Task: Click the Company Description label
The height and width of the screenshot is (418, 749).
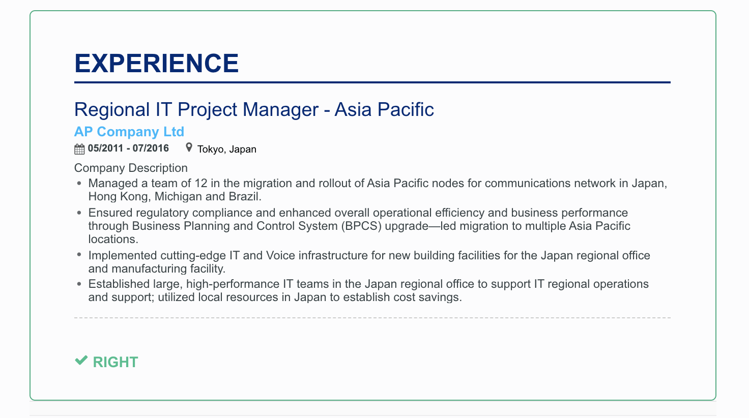Action: pos(131,168)
